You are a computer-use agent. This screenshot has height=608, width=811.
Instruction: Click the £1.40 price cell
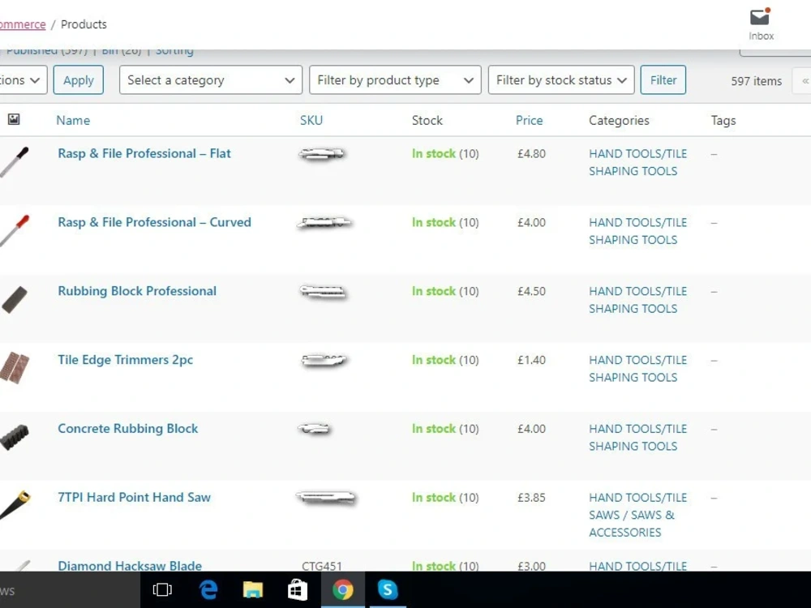pyautogui.click(x=532, y=361)
